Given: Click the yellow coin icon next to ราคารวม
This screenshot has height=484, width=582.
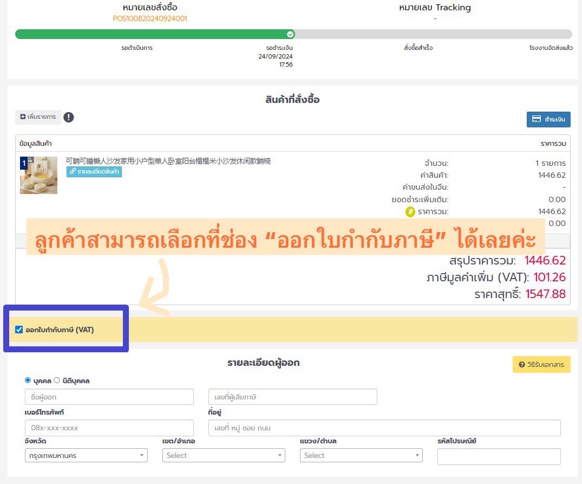Looking at the screenshot, I should (410, 211).
